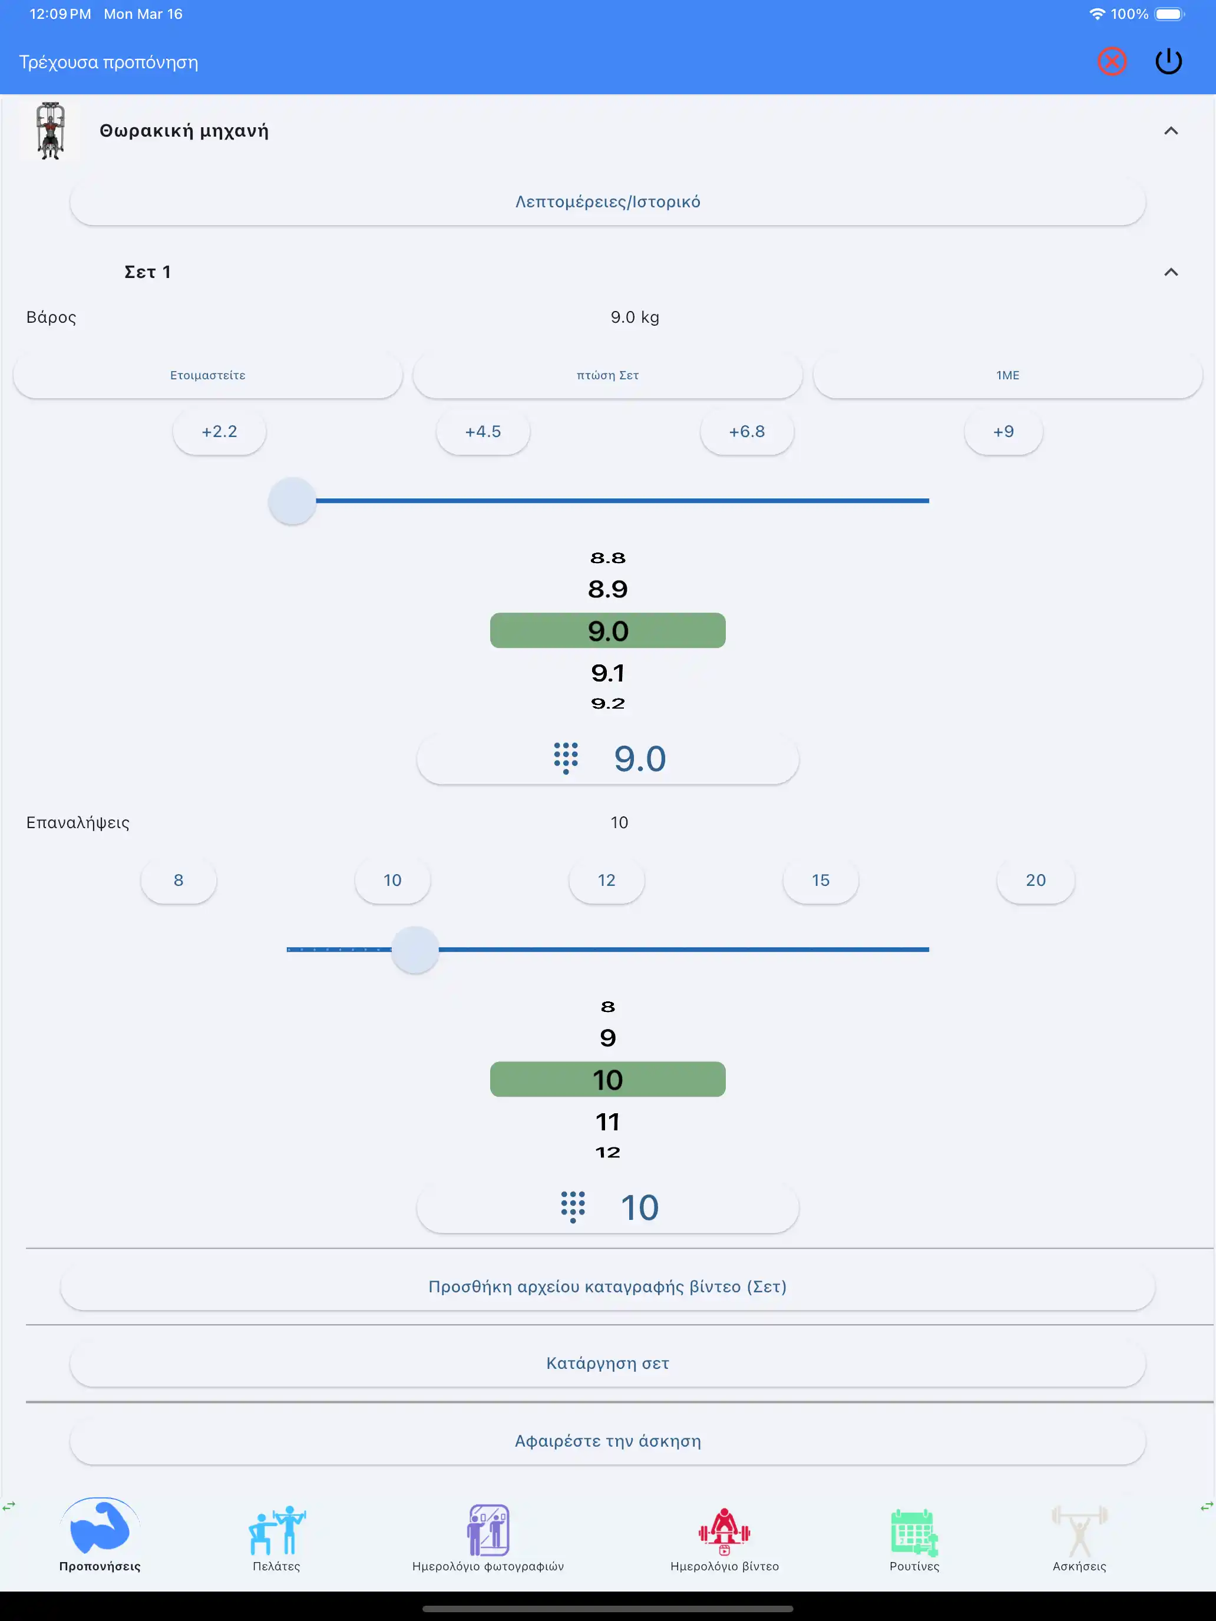Select the 1ΜΕ set option
Viewport: 1216px width, 1621px height.
(1007, 375)
